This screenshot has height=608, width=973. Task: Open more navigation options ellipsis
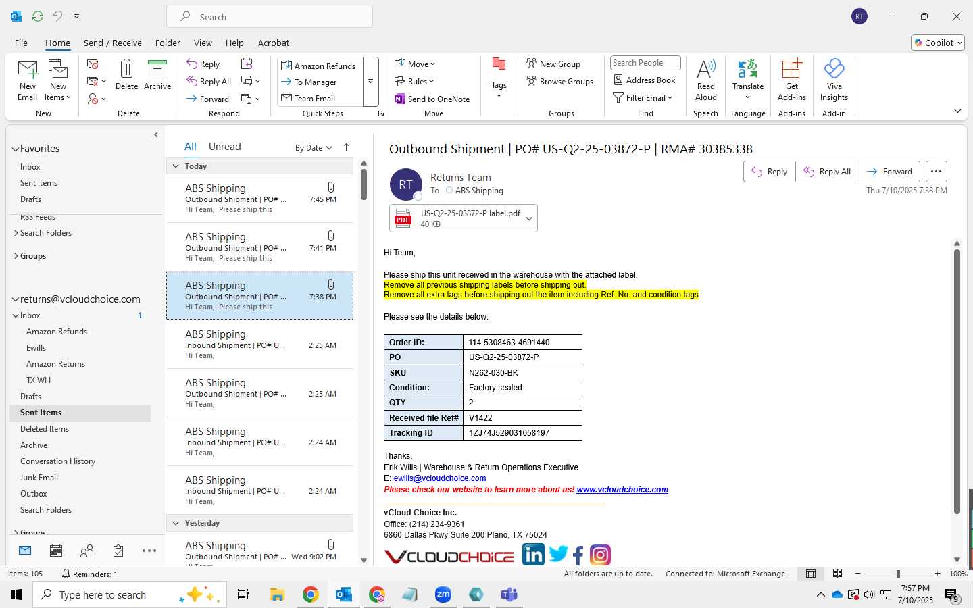149,551
